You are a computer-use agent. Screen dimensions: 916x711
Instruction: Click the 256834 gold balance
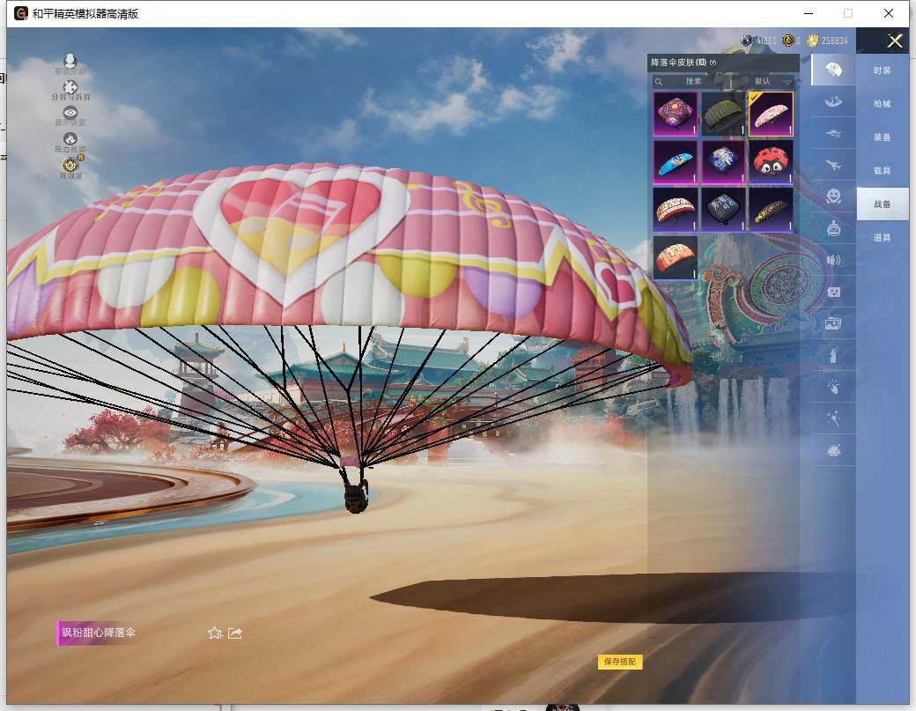(834, 41)
